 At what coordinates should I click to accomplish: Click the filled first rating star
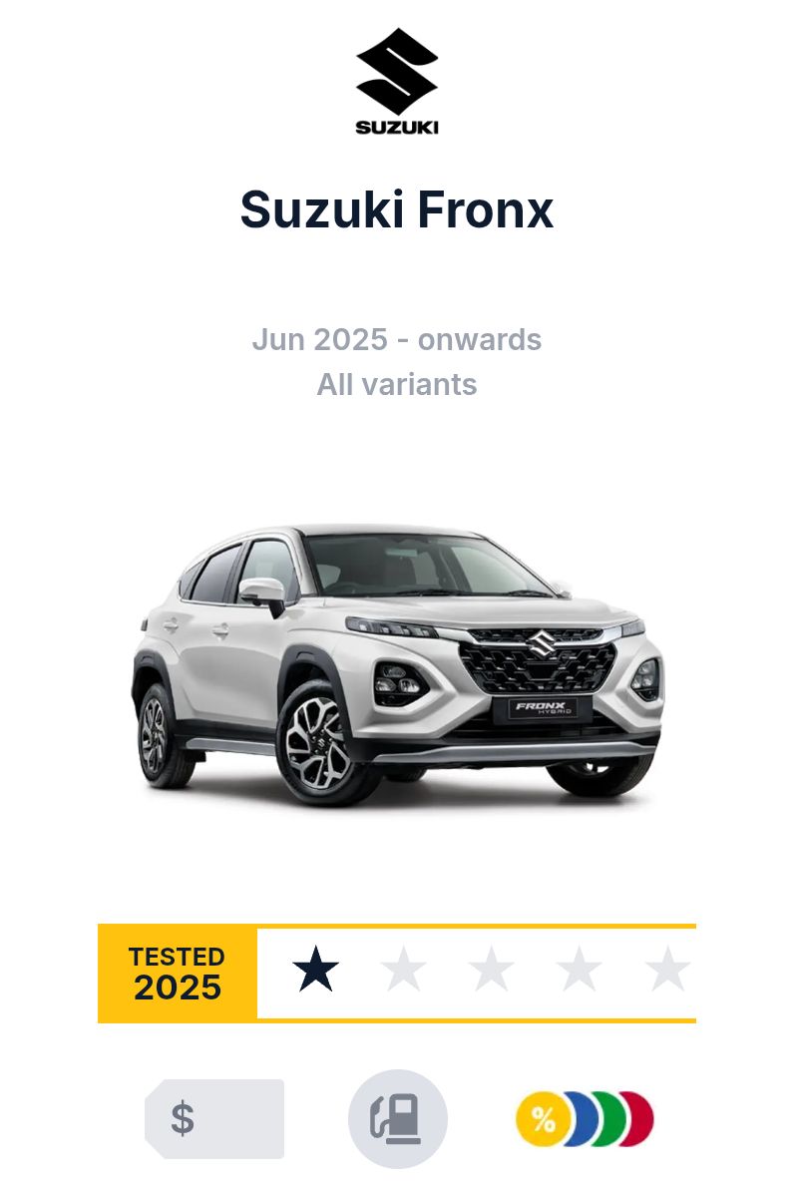coord(315,969)
